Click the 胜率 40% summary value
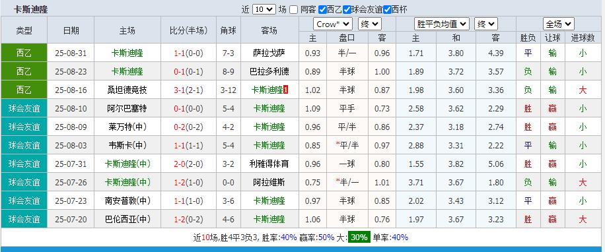The height and width of the screenshot is (252, 605). [289, 237]
